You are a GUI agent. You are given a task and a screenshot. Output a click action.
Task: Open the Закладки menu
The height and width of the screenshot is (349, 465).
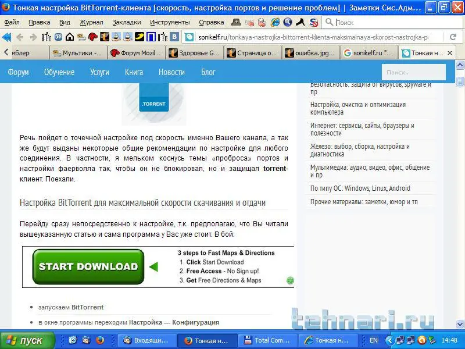click(x=127, y=22)
